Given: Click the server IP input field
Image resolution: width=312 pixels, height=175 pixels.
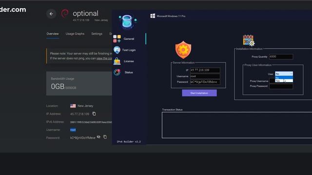Looking at the screenshot, I should [205, 70].
